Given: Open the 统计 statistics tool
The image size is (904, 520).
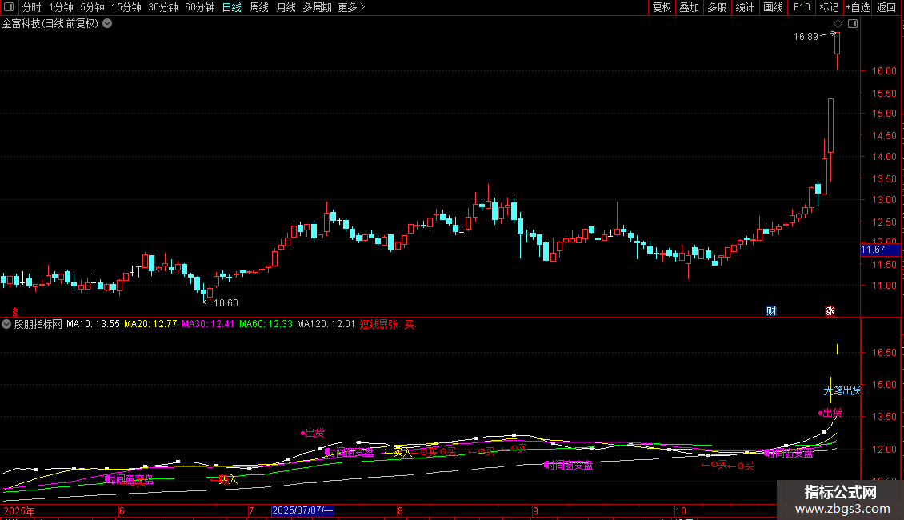Looking at the screenshot, I should coord(744,7).
